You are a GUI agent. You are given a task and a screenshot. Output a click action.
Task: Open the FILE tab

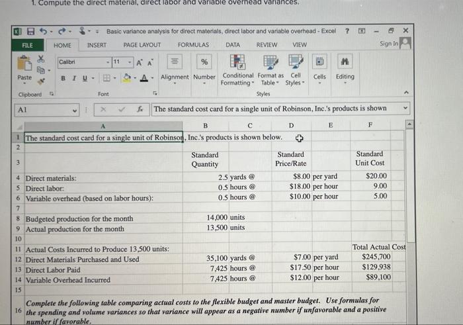point(28,45)
